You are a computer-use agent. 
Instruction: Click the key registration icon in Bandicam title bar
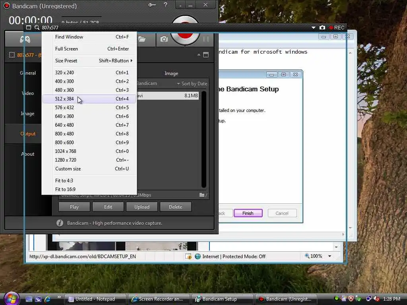[x=152, y=5]
